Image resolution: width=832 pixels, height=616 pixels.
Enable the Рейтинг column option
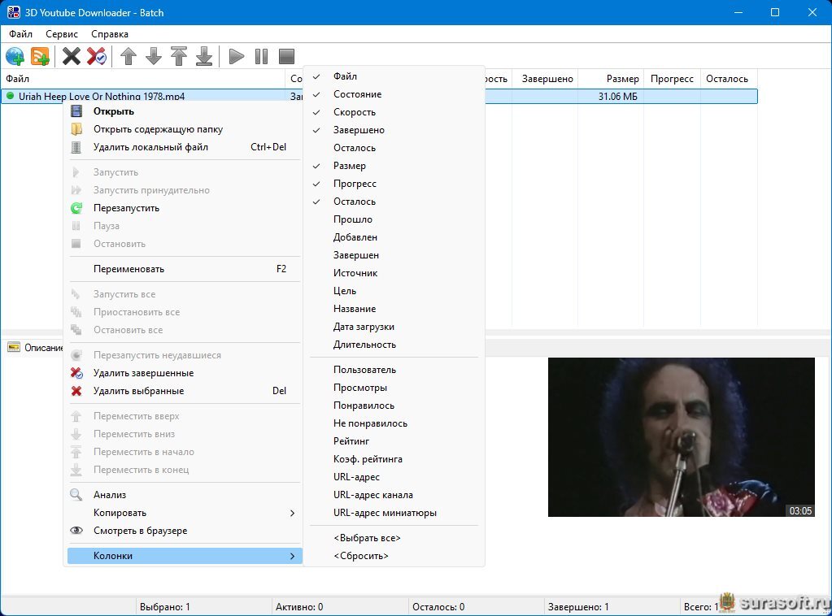tap(394, 441)
